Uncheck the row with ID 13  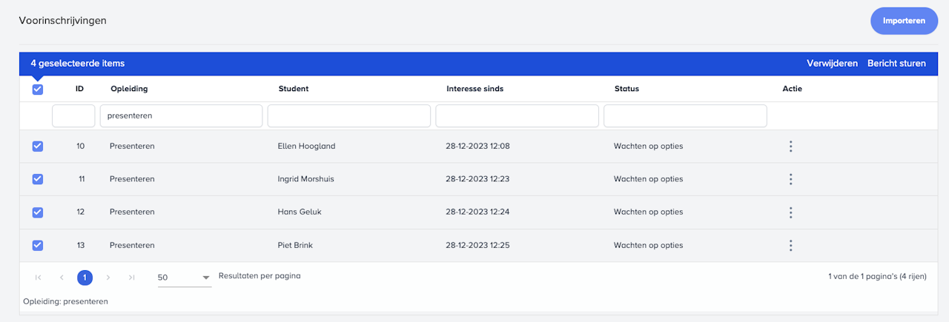pyautogui.click(x=38, y=246)
